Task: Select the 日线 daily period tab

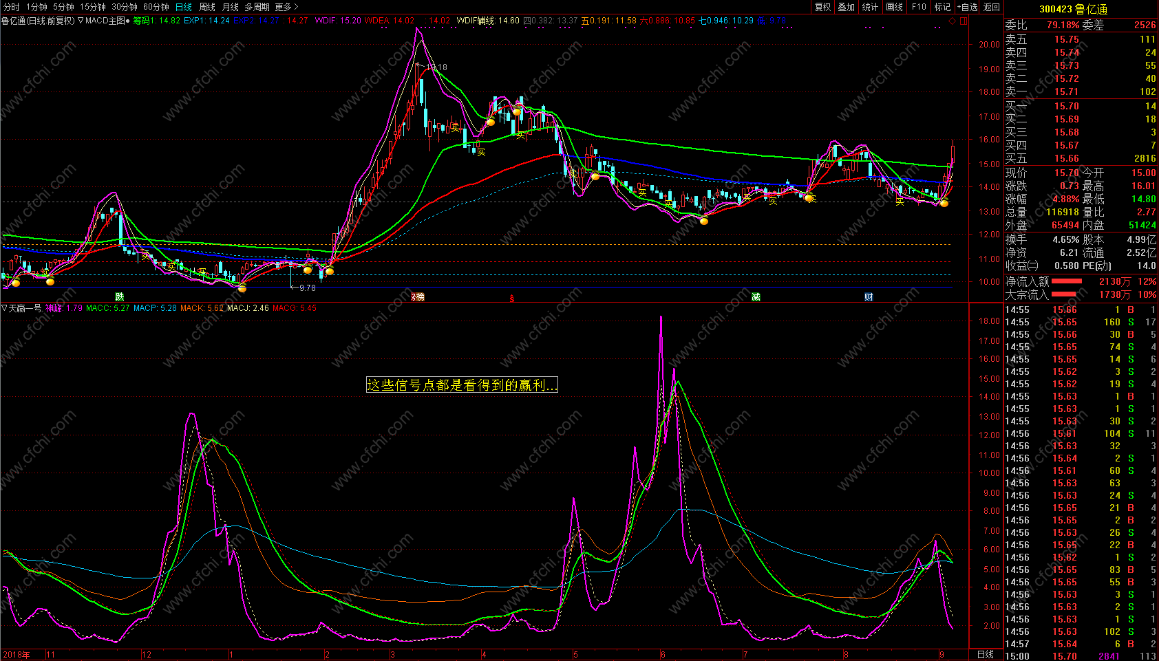Action: coord(184,7)
